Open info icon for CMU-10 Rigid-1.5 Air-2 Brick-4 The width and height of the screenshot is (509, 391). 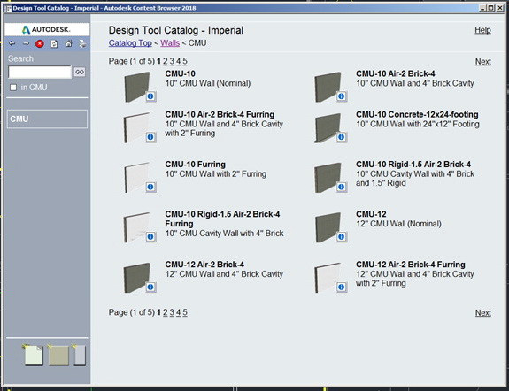pos(341,187)
